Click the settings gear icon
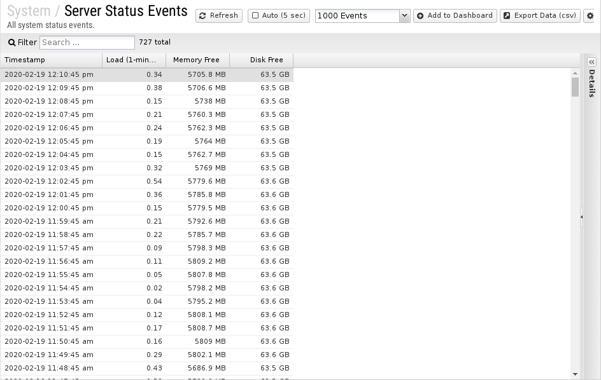601x380 pixels. [590, 16]
